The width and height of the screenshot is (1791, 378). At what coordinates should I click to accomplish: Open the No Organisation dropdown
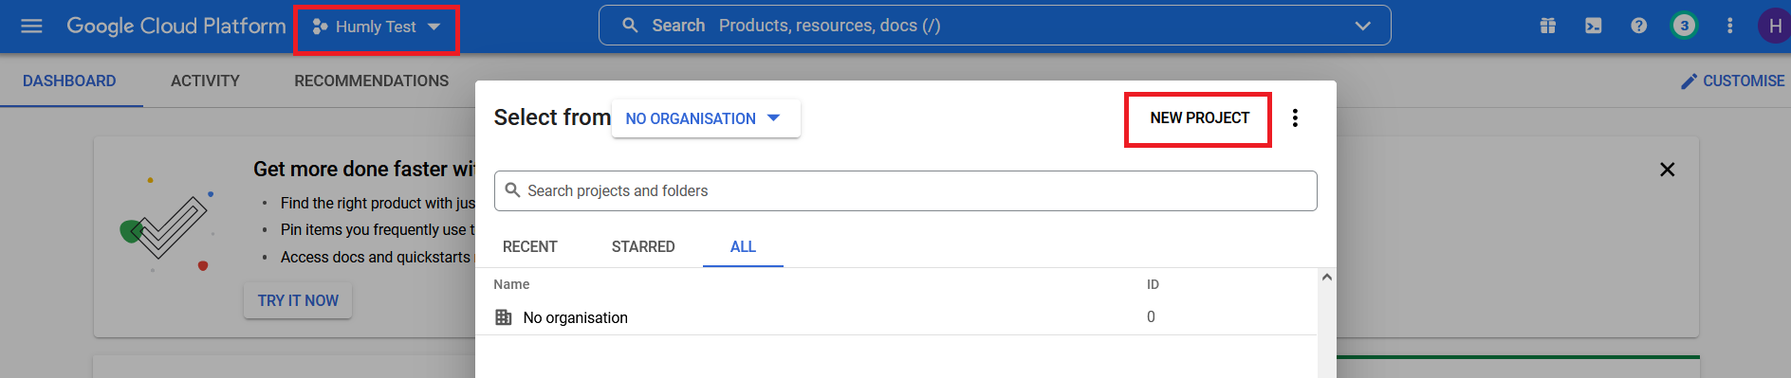click(x=706, y=118)
